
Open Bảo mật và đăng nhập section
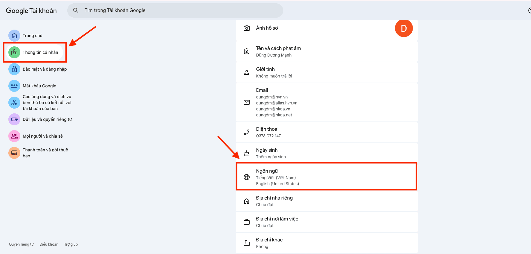pos(45,69)
